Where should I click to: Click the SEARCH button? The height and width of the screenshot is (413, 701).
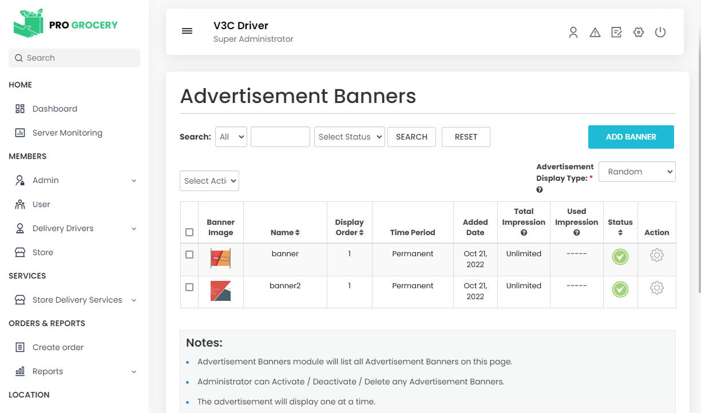click(411, 137)
